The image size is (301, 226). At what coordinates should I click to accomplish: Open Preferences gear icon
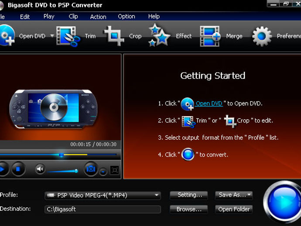pyautogui.click(x=262, y=36)
